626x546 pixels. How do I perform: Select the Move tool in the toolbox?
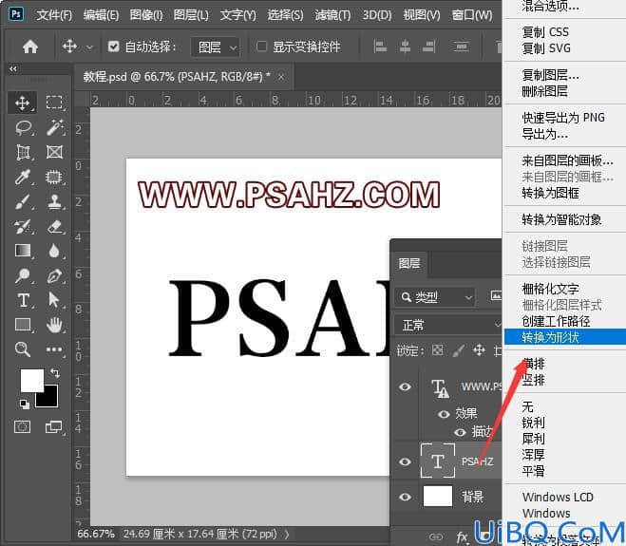coord(23,103)
